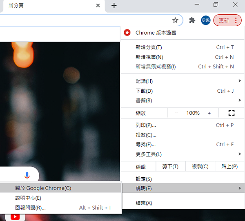Screen dimensions: 245x221
Task: Close the 新分頁 tab
Action: (98, 6)
